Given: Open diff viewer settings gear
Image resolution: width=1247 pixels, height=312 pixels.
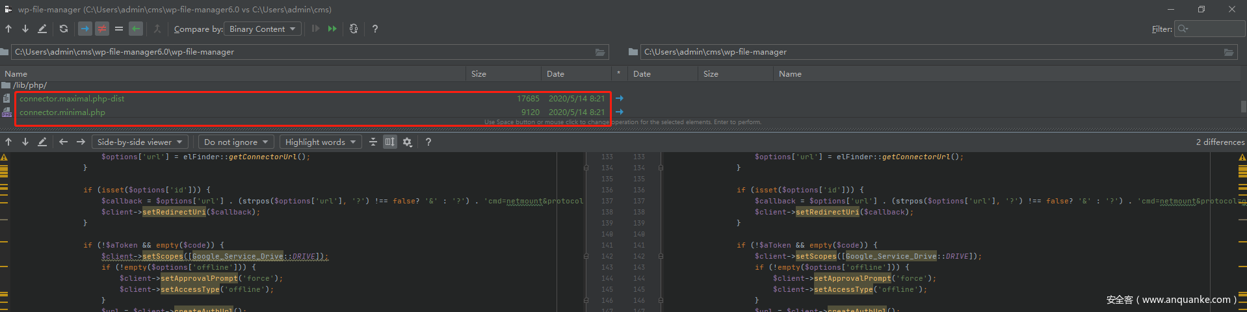Looking at the screenshot, I should [407, 142].
